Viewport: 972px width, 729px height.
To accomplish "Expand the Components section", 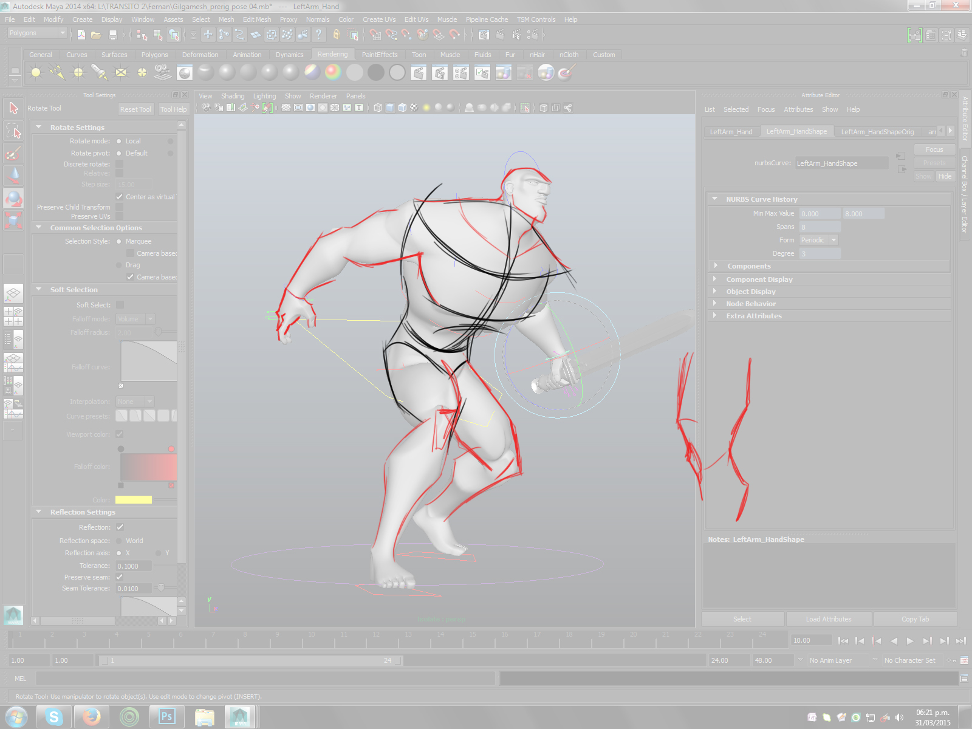I will 716,266.
